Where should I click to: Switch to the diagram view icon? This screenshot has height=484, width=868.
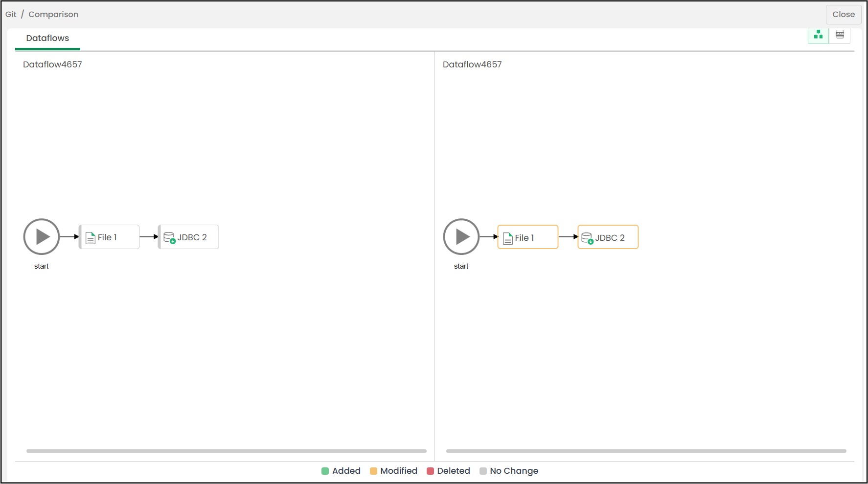tap(818, 35)
